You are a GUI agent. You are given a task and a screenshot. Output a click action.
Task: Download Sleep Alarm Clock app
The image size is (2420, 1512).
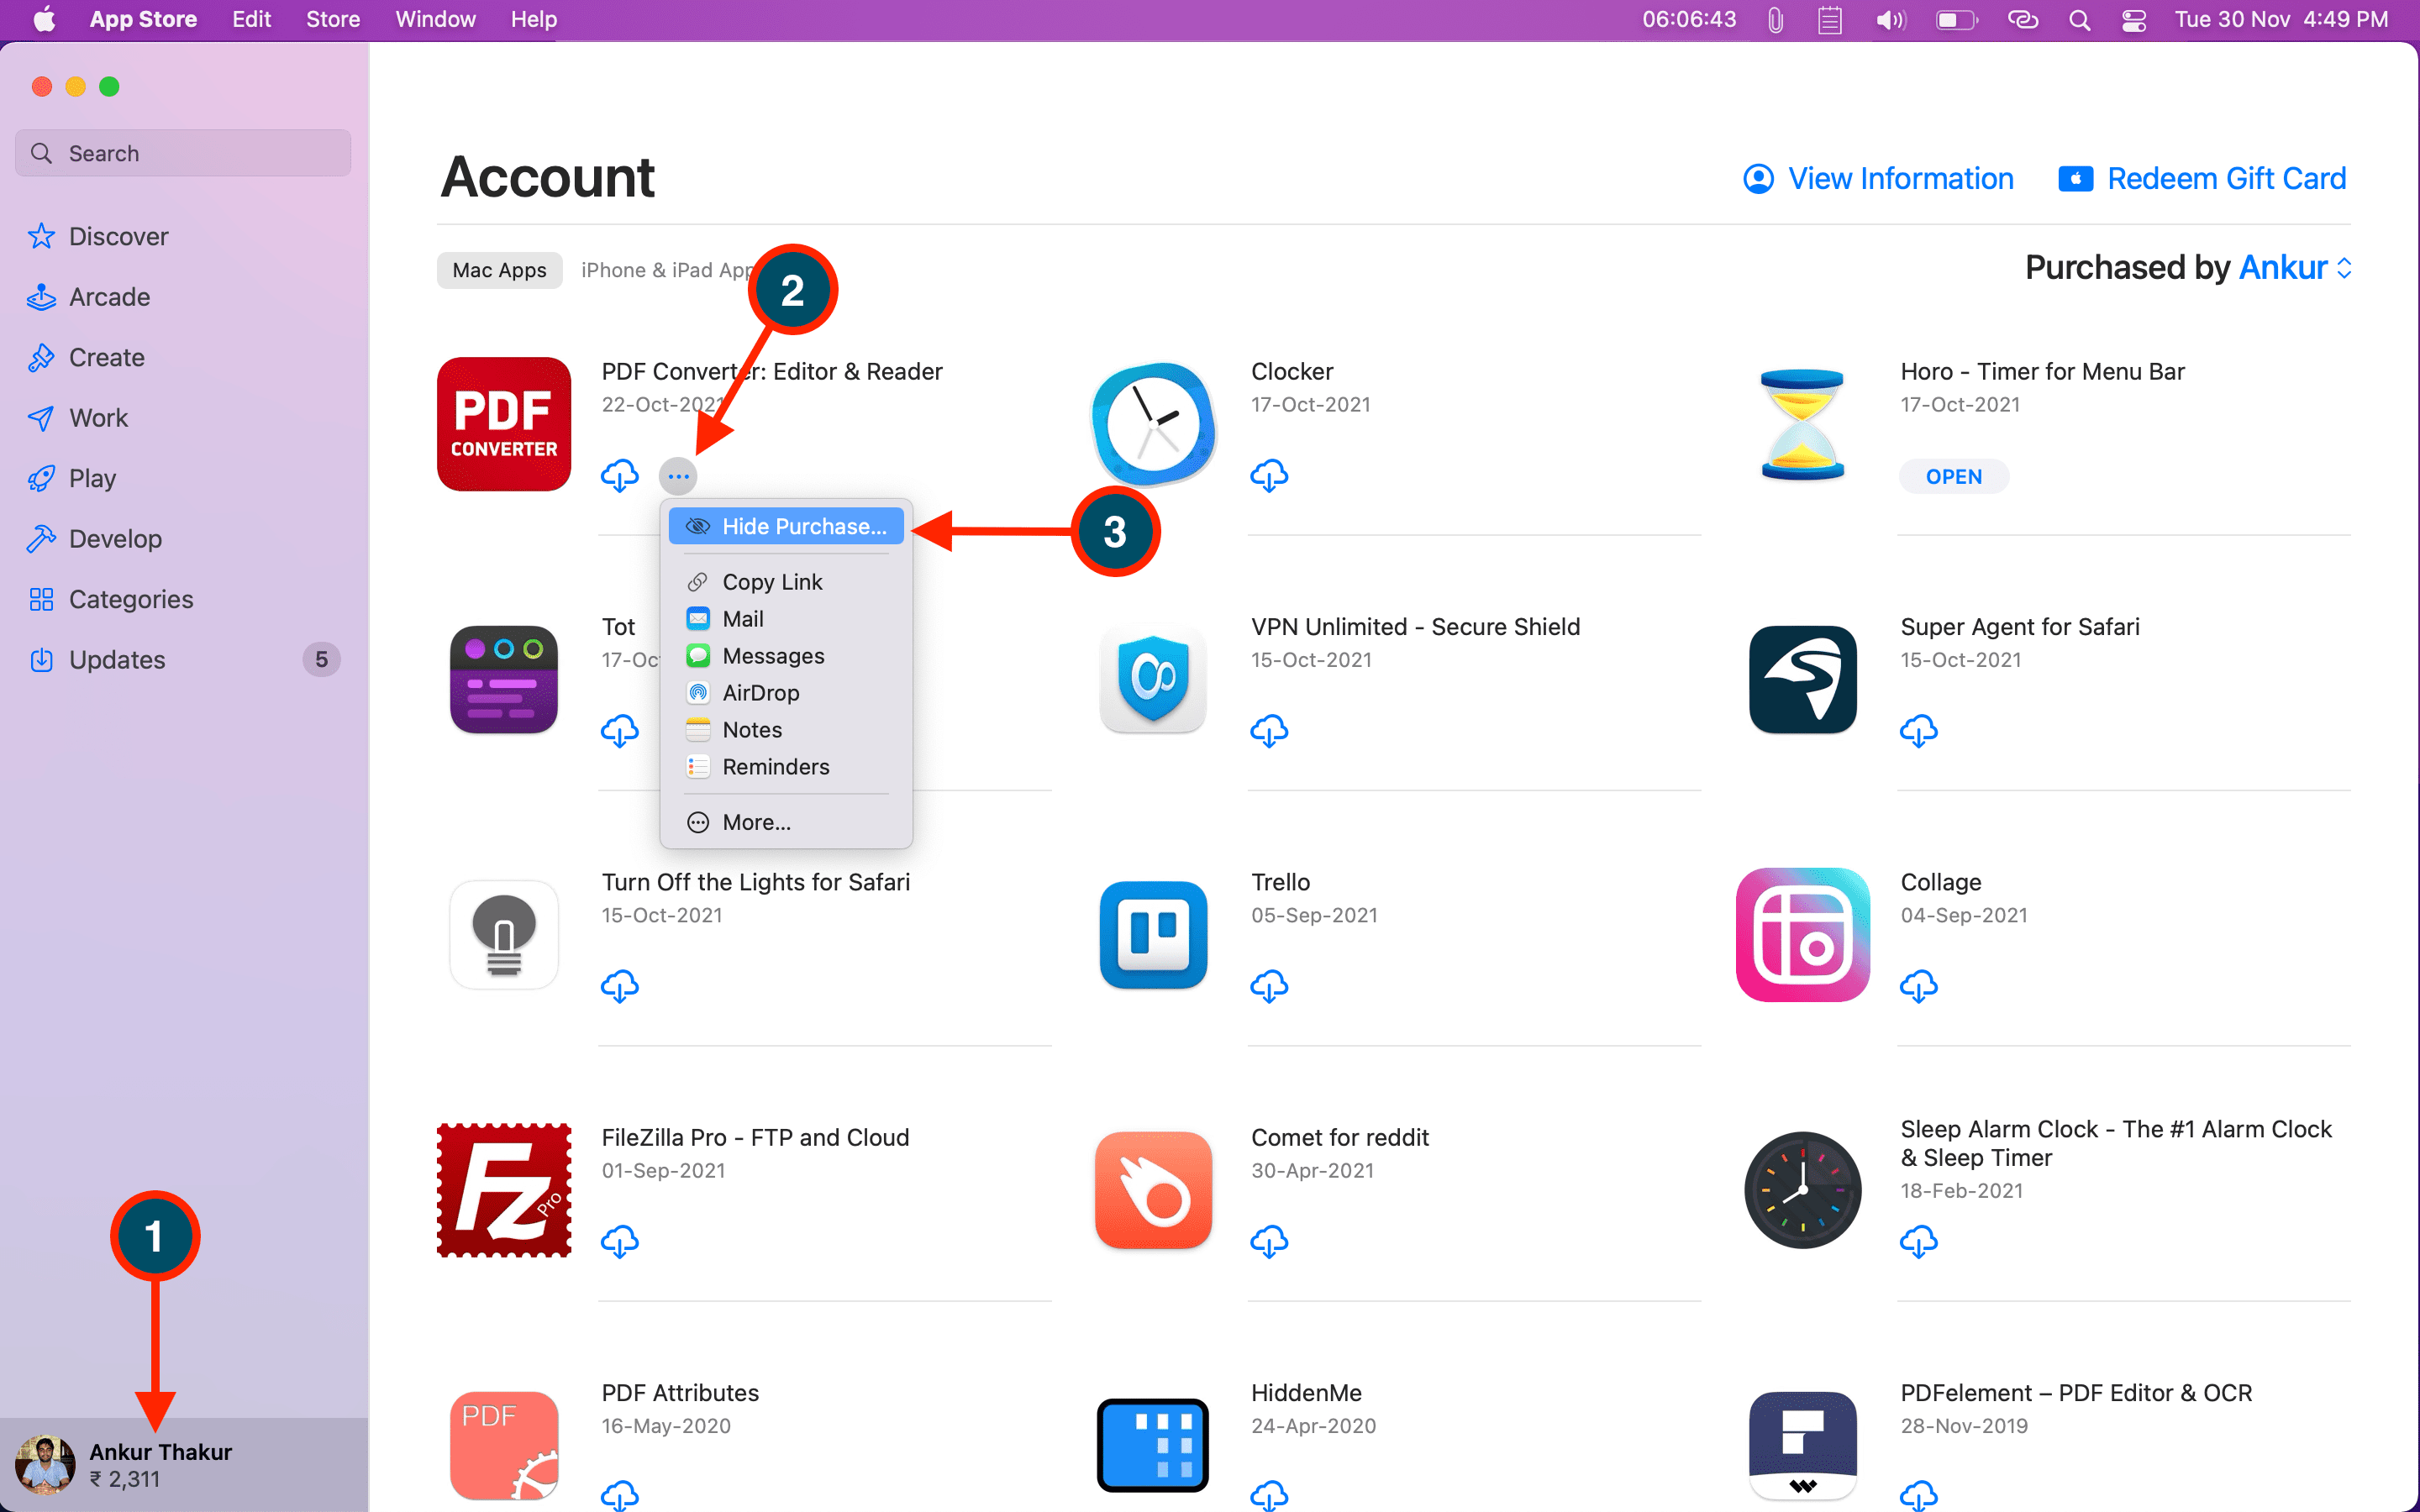coord(1918,1242)
